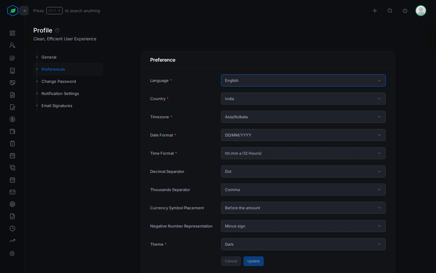Screen dimensions: 436x273
Task: Click the green leaf app logo
Action: (13, 11)
